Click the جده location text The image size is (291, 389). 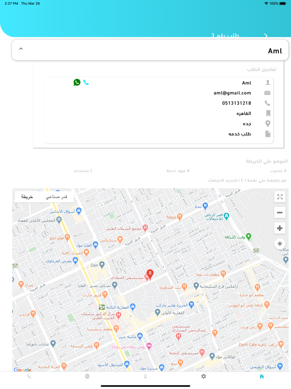[x=247, y=124]
